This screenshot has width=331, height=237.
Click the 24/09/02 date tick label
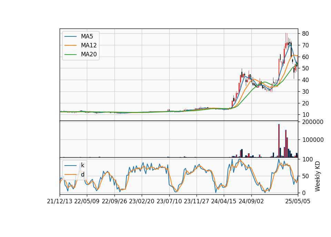pyautogui.click(x=251, y=201)
